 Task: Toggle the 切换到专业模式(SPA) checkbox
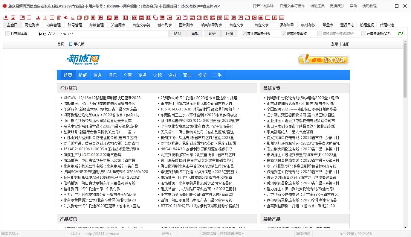click(320, 34)
